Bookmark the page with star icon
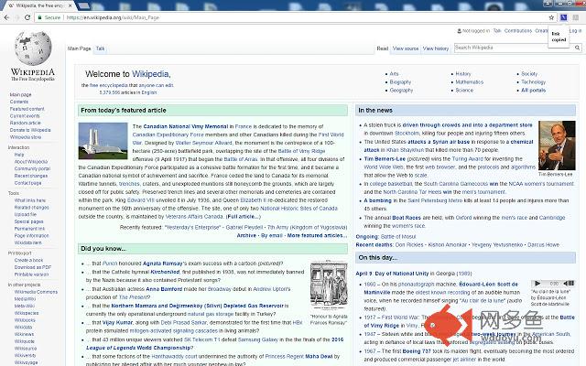586x366 pixels. (x=551, y=17)
